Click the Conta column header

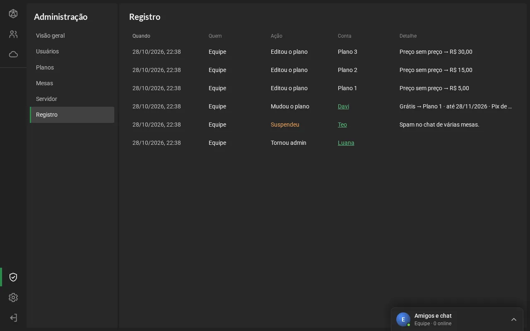point(344,36)
